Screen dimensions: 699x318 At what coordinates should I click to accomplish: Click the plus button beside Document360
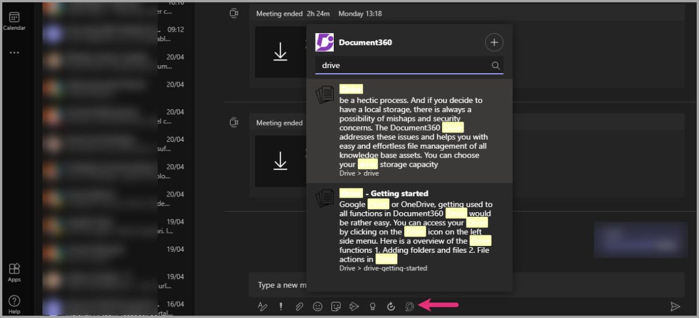pyautogui.click(x=494, y=42)
